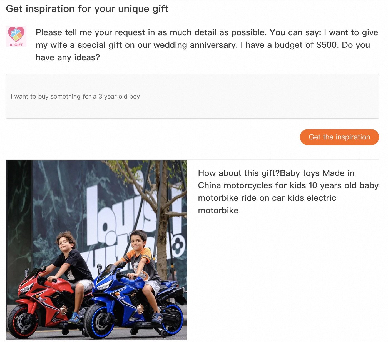Click the Get the inspiration button
The image size is (388, 342).
pos(339,137)
